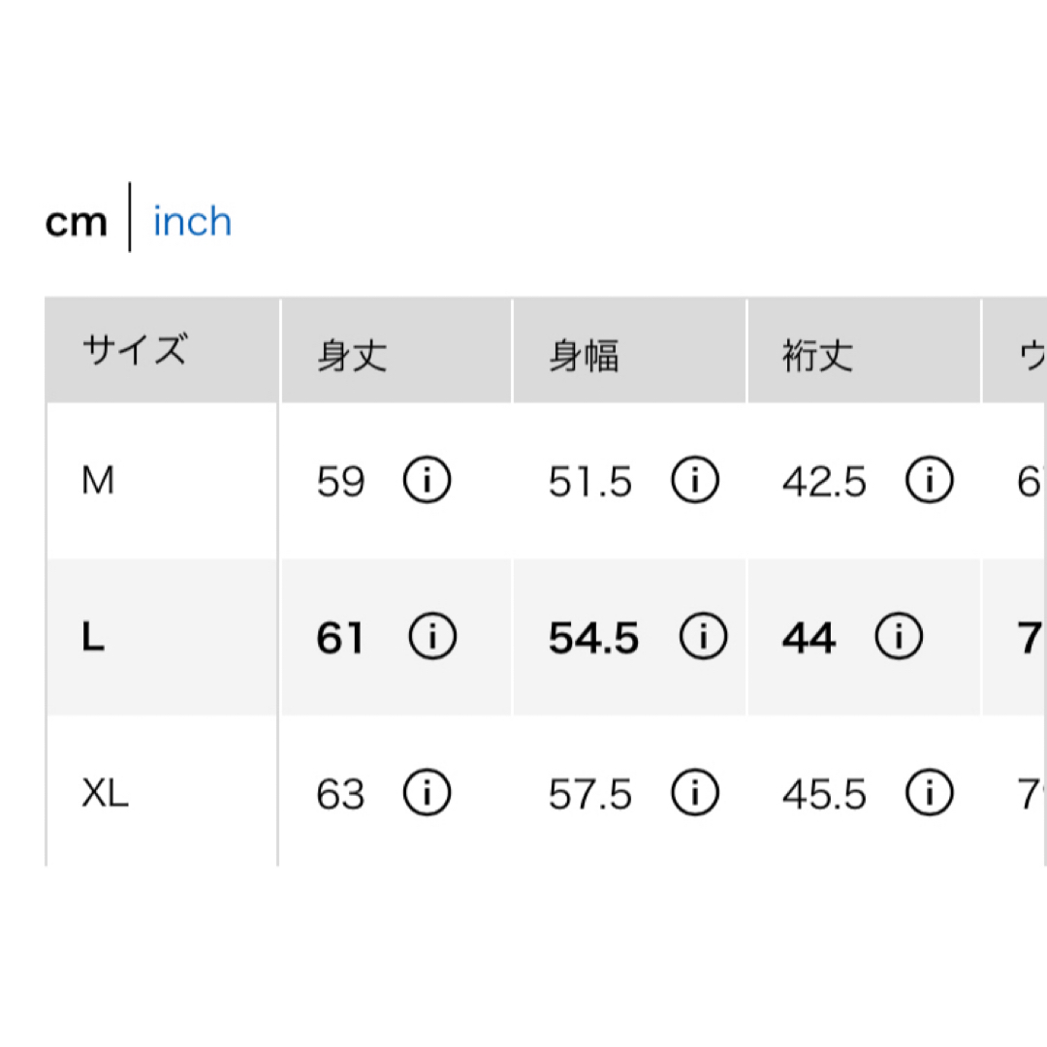The height and width of the screenshot is (1047, 1047).
Task: Click the サイズ column header
Action: [x=136, y=349]
